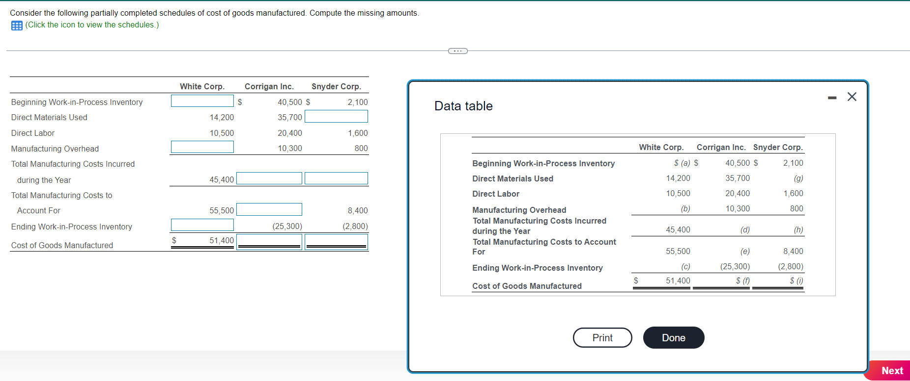The height and width of the screenshot is (381, 910).
Task: Click '(d)' placeholder in the data table
Action: [745, 230]
